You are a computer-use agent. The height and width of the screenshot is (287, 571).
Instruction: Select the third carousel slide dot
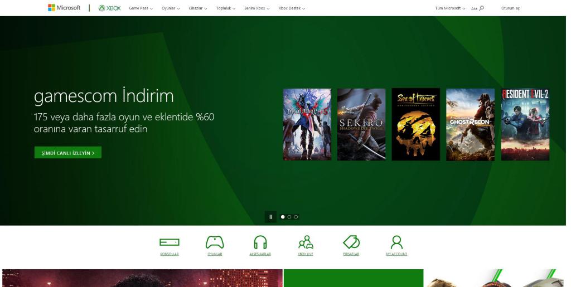296,217
